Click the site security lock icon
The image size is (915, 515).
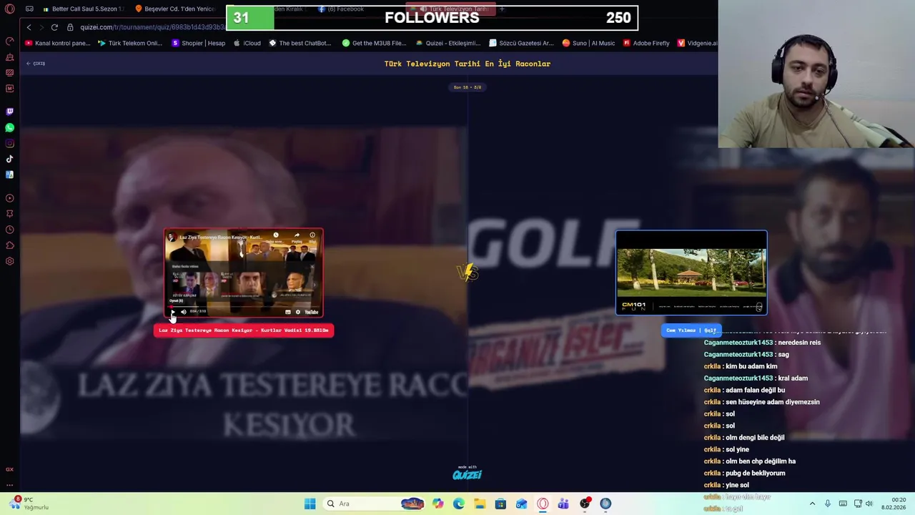click(70, 27)
